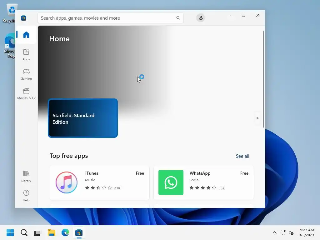Screen dimensions: 320x240
Task: Open taskbar Search
Action: (x=24, y=232)
